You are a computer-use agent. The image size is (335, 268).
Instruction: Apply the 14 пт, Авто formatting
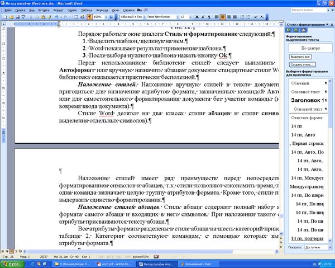[309, 135]
